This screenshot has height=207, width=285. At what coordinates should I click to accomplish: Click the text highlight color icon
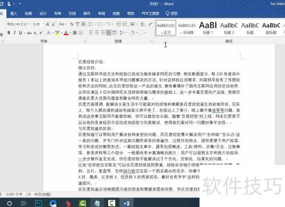pyautogui.click(x=57, y=33)
